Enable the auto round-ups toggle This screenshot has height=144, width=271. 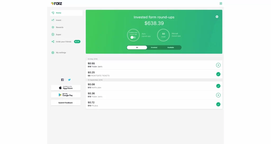[133, 38]
